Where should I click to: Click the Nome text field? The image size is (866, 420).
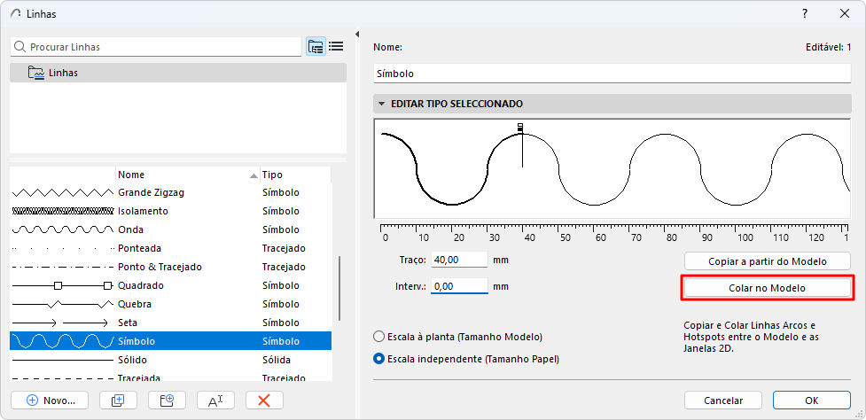[612, 73]
